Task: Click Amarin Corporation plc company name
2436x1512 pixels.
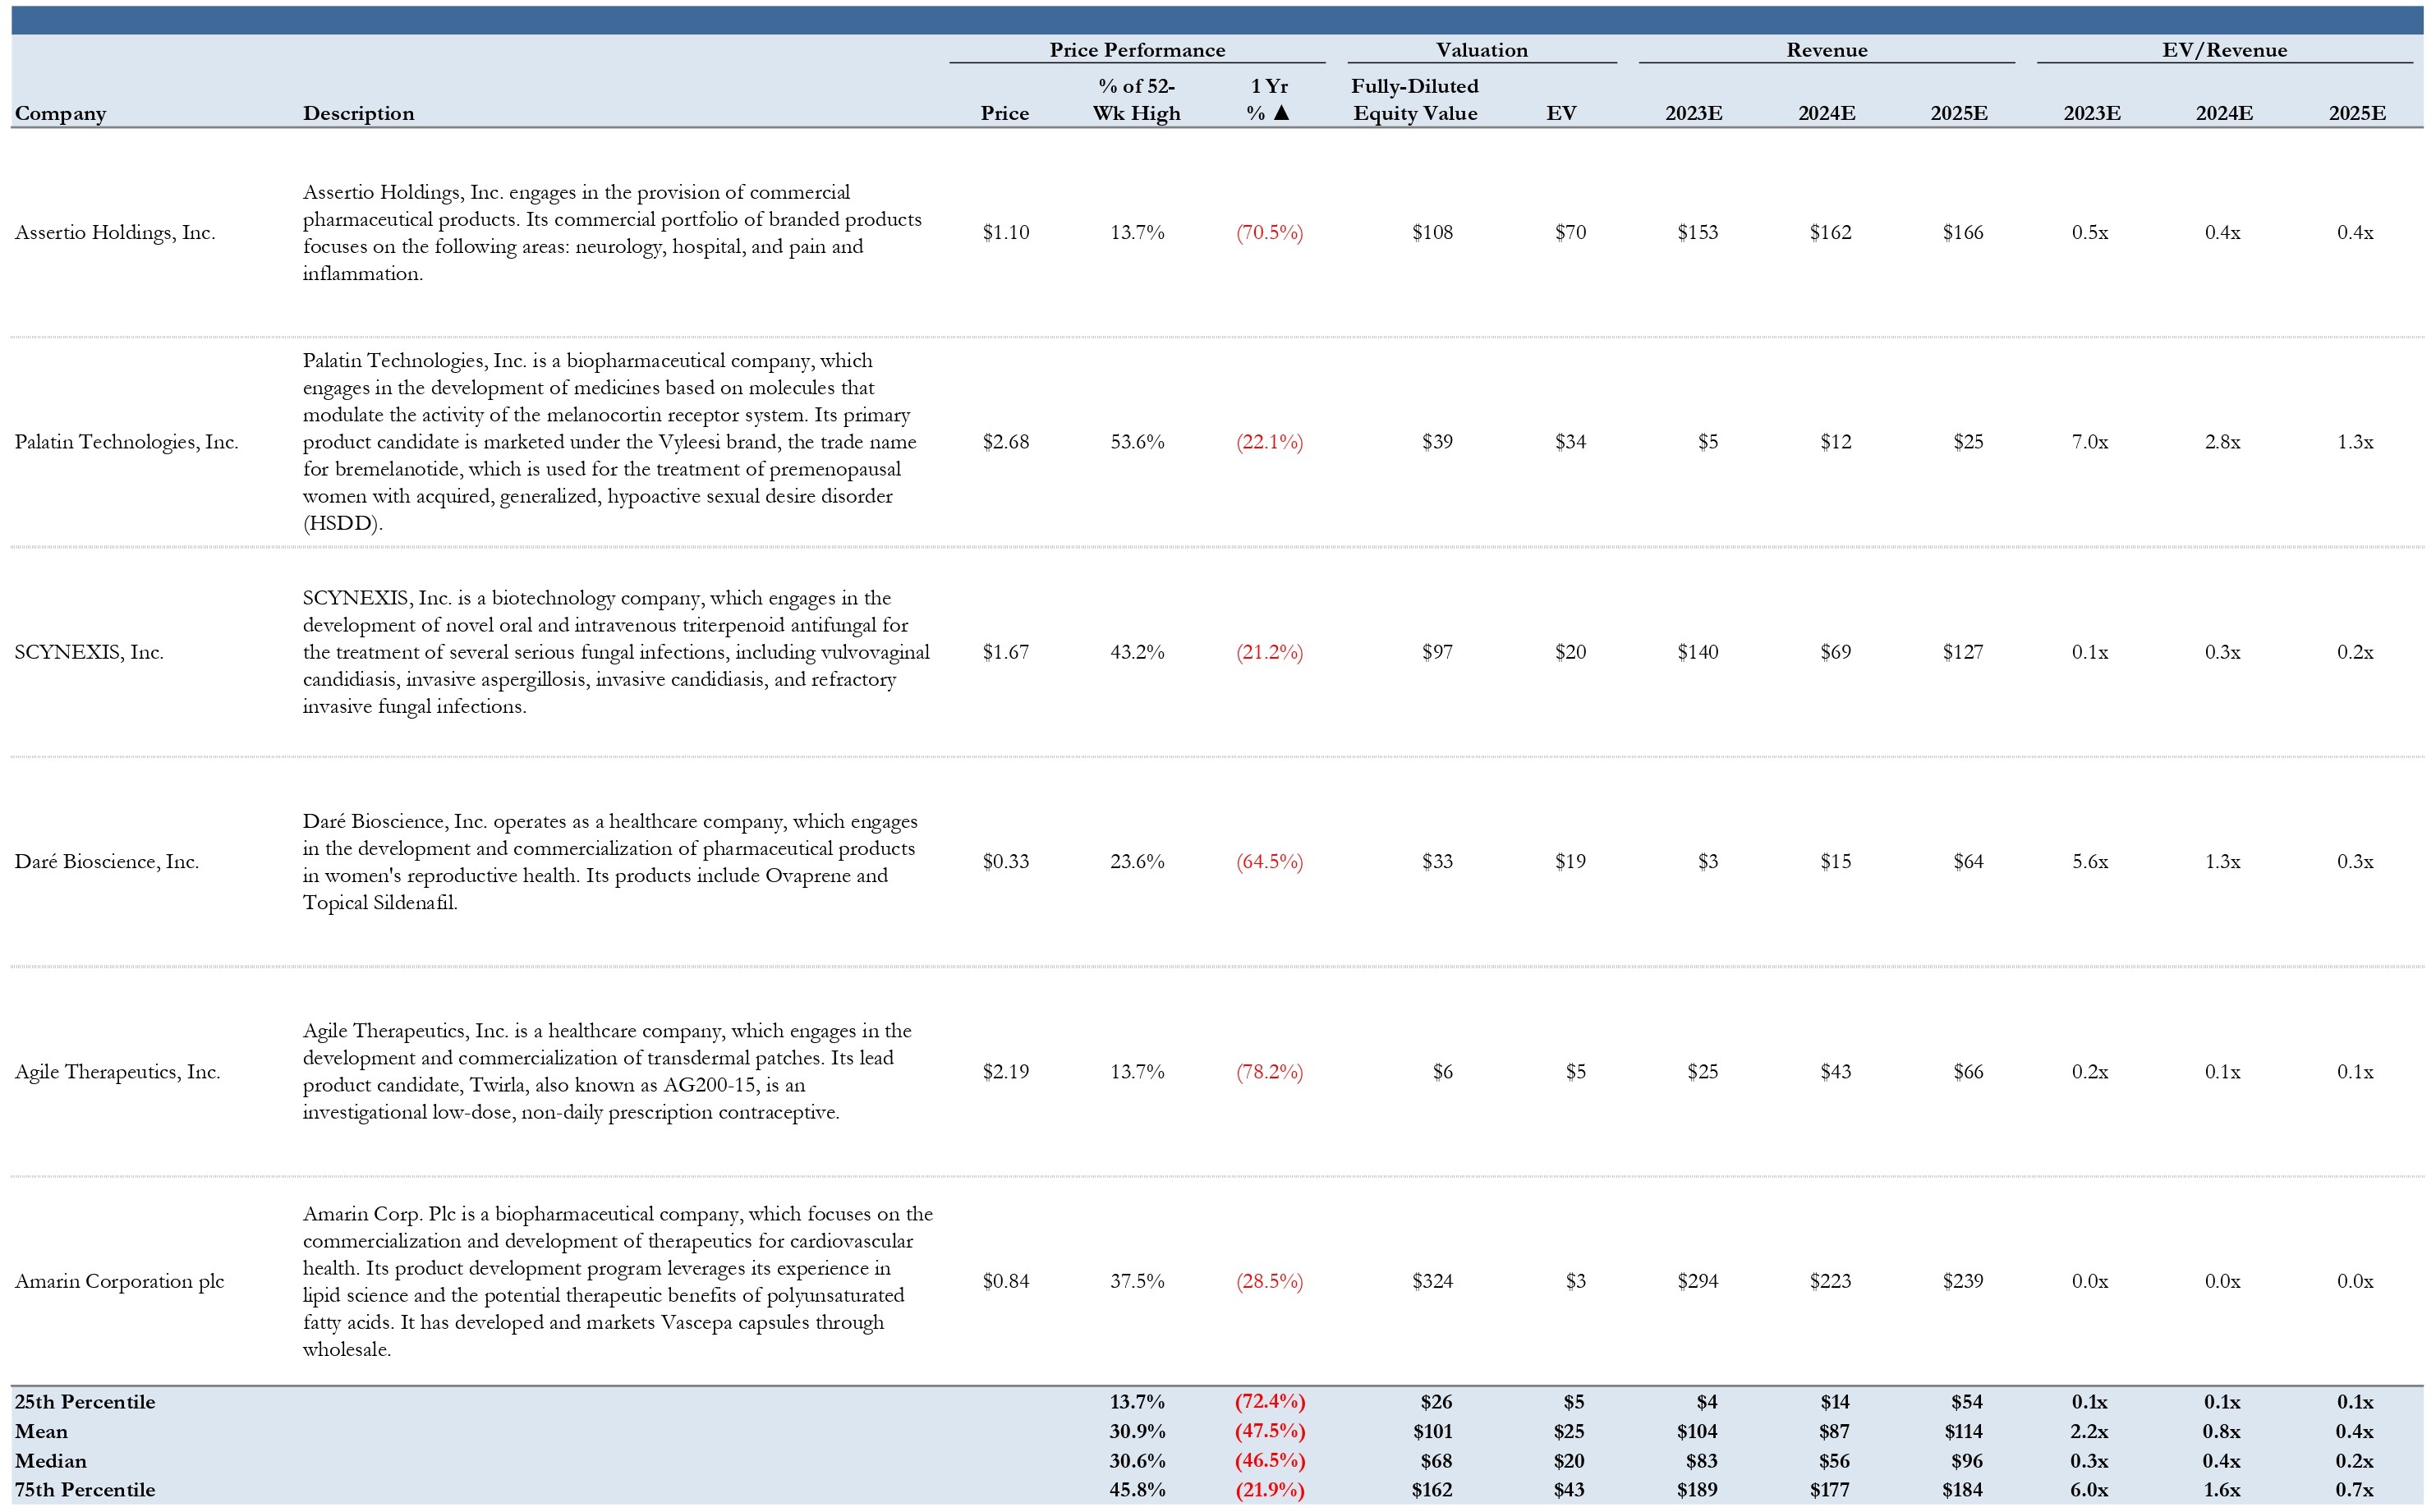Action: pyautogui.click(x=119, y=1281)
